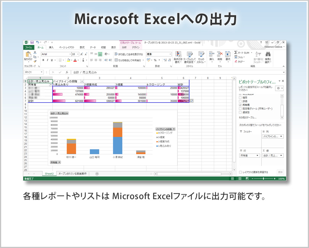Click the Cut scissors icon
The height and width of the screenshot is (248, 309).
pyautogui.click(x=35, y=52)
